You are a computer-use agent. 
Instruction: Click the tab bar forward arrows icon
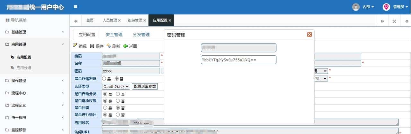pos(382,21)
